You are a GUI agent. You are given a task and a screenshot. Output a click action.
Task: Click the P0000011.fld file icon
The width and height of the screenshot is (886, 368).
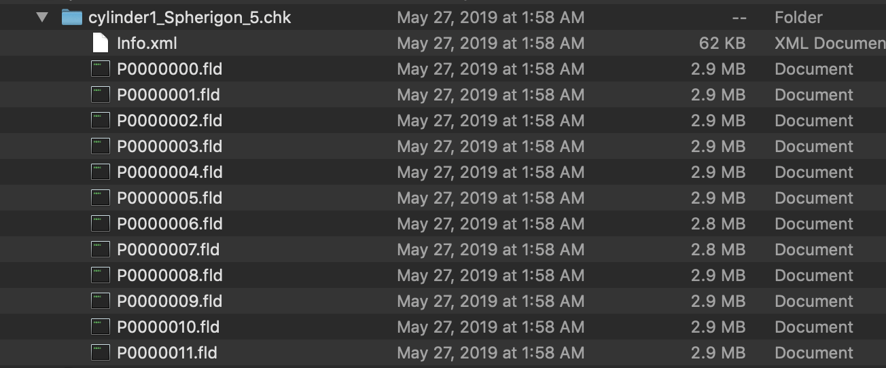click(101, 353)
